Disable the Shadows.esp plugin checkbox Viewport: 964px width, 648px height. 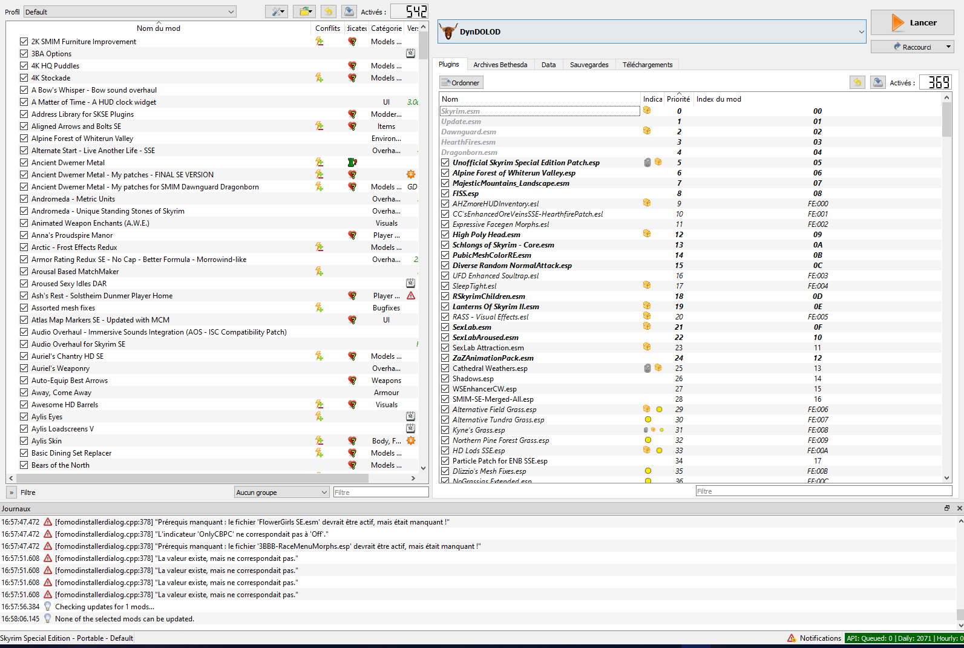(x=445, y=379)
